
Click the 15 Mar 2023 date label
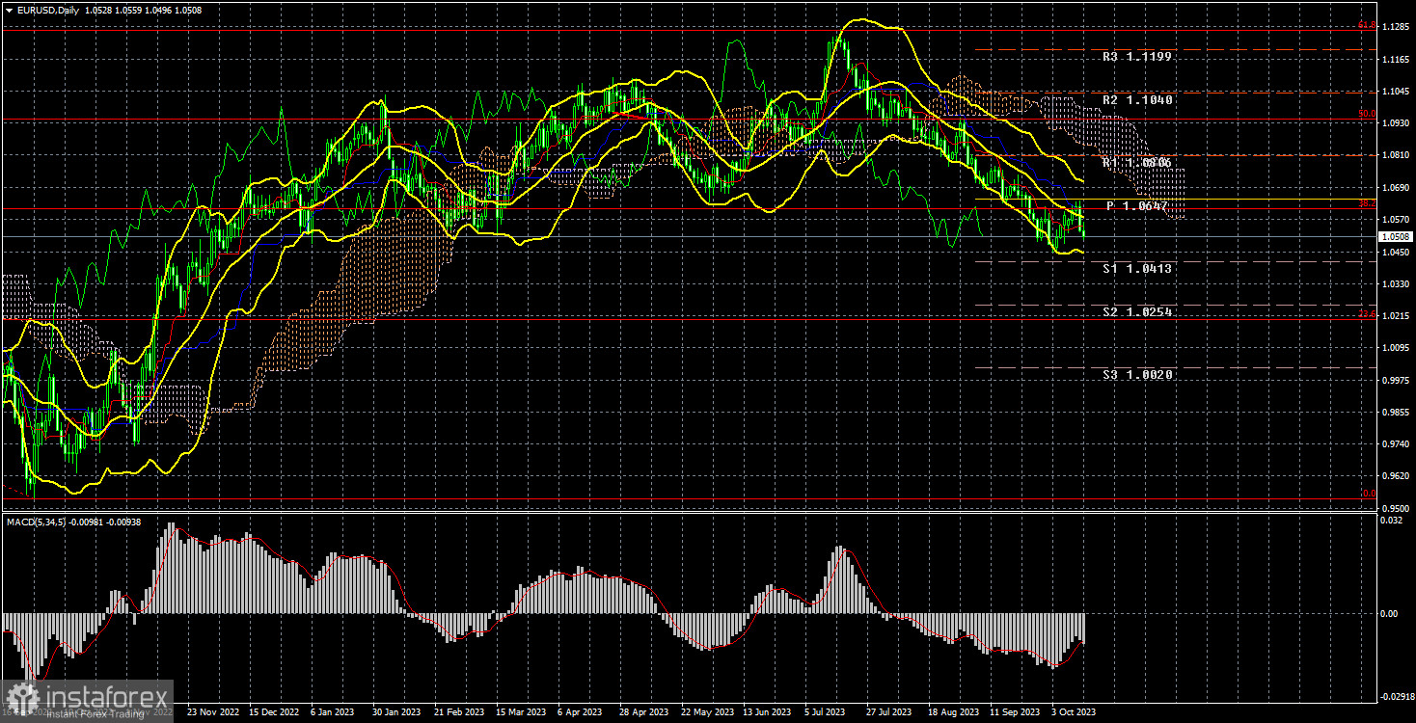tap(521, 712)
